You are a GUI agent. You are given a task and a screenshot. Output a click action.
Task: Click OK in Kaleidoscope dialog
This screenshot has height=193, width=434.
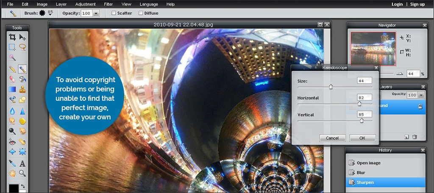point(362,138)
